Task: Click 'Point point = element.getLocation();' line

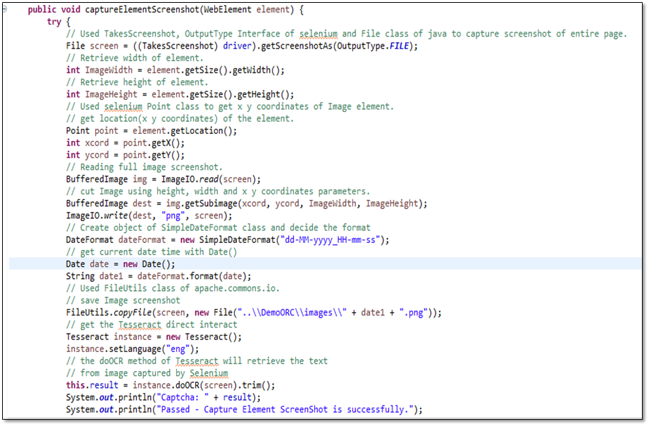Action: tap(152, 131)
